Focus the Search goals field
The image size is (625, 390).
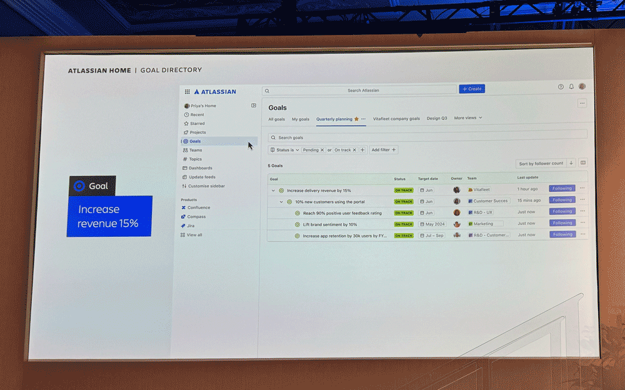427,137
